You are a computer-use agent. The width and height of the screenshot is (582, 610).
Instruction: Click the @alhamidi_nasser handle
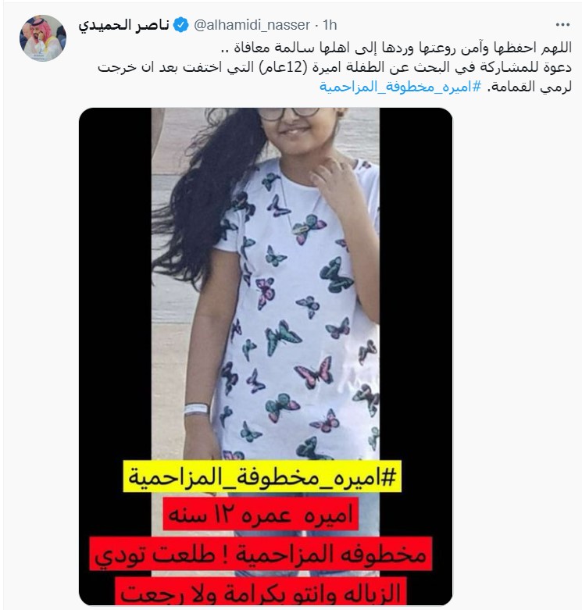(x=252, y=25)
